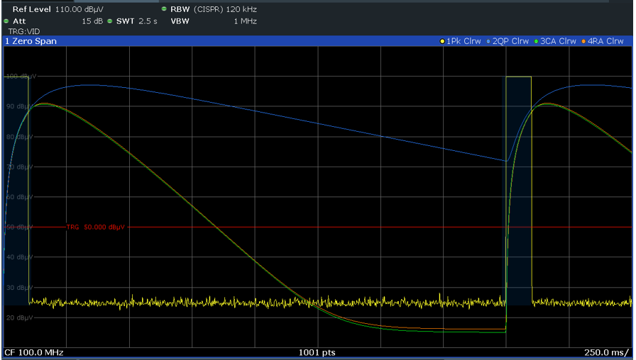Select the 4RA Clrw trace label
Image resolution: width=636 pixels, height=360 pixels.
pyautogui.click(x=605, y=41)
